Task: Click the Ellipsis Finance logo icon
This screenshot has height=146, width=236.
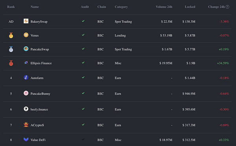Action: tap(26, 63)
